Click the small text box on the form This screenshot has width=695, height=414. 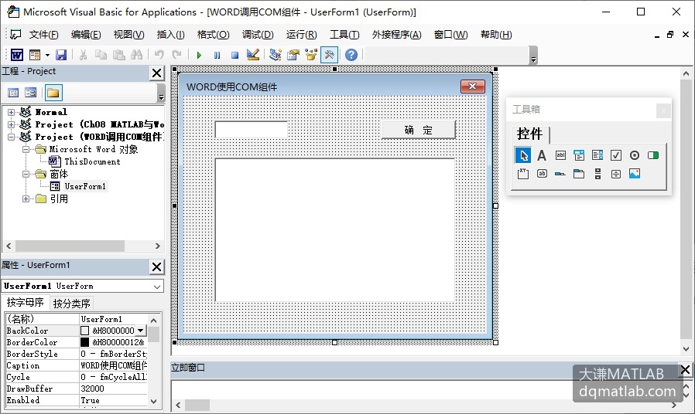point(252,130)
